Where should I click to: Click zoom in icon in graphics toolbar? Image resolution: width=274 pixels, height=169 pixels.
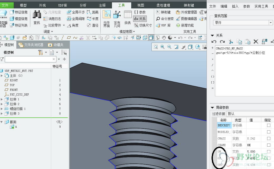click(163, 47)
